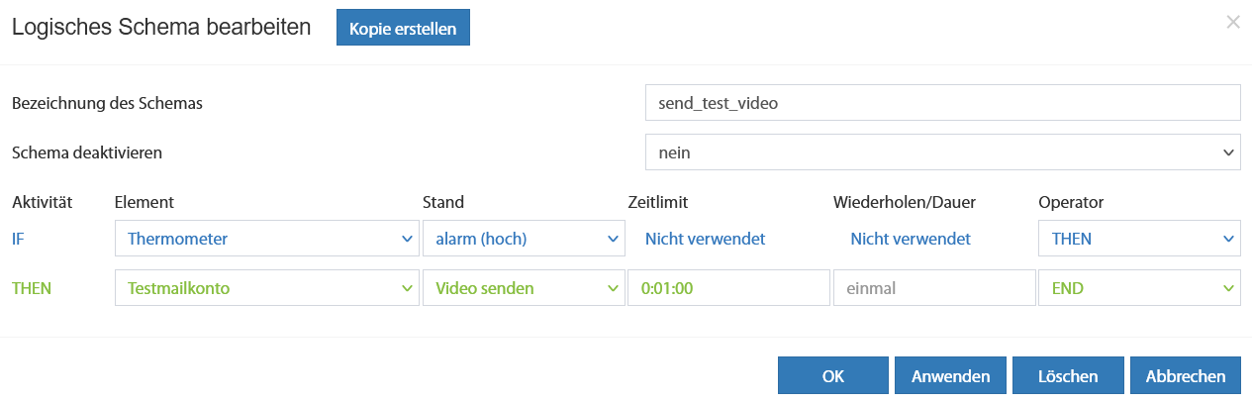Confirm with the OK button
1252x403 pixels.
833,376
